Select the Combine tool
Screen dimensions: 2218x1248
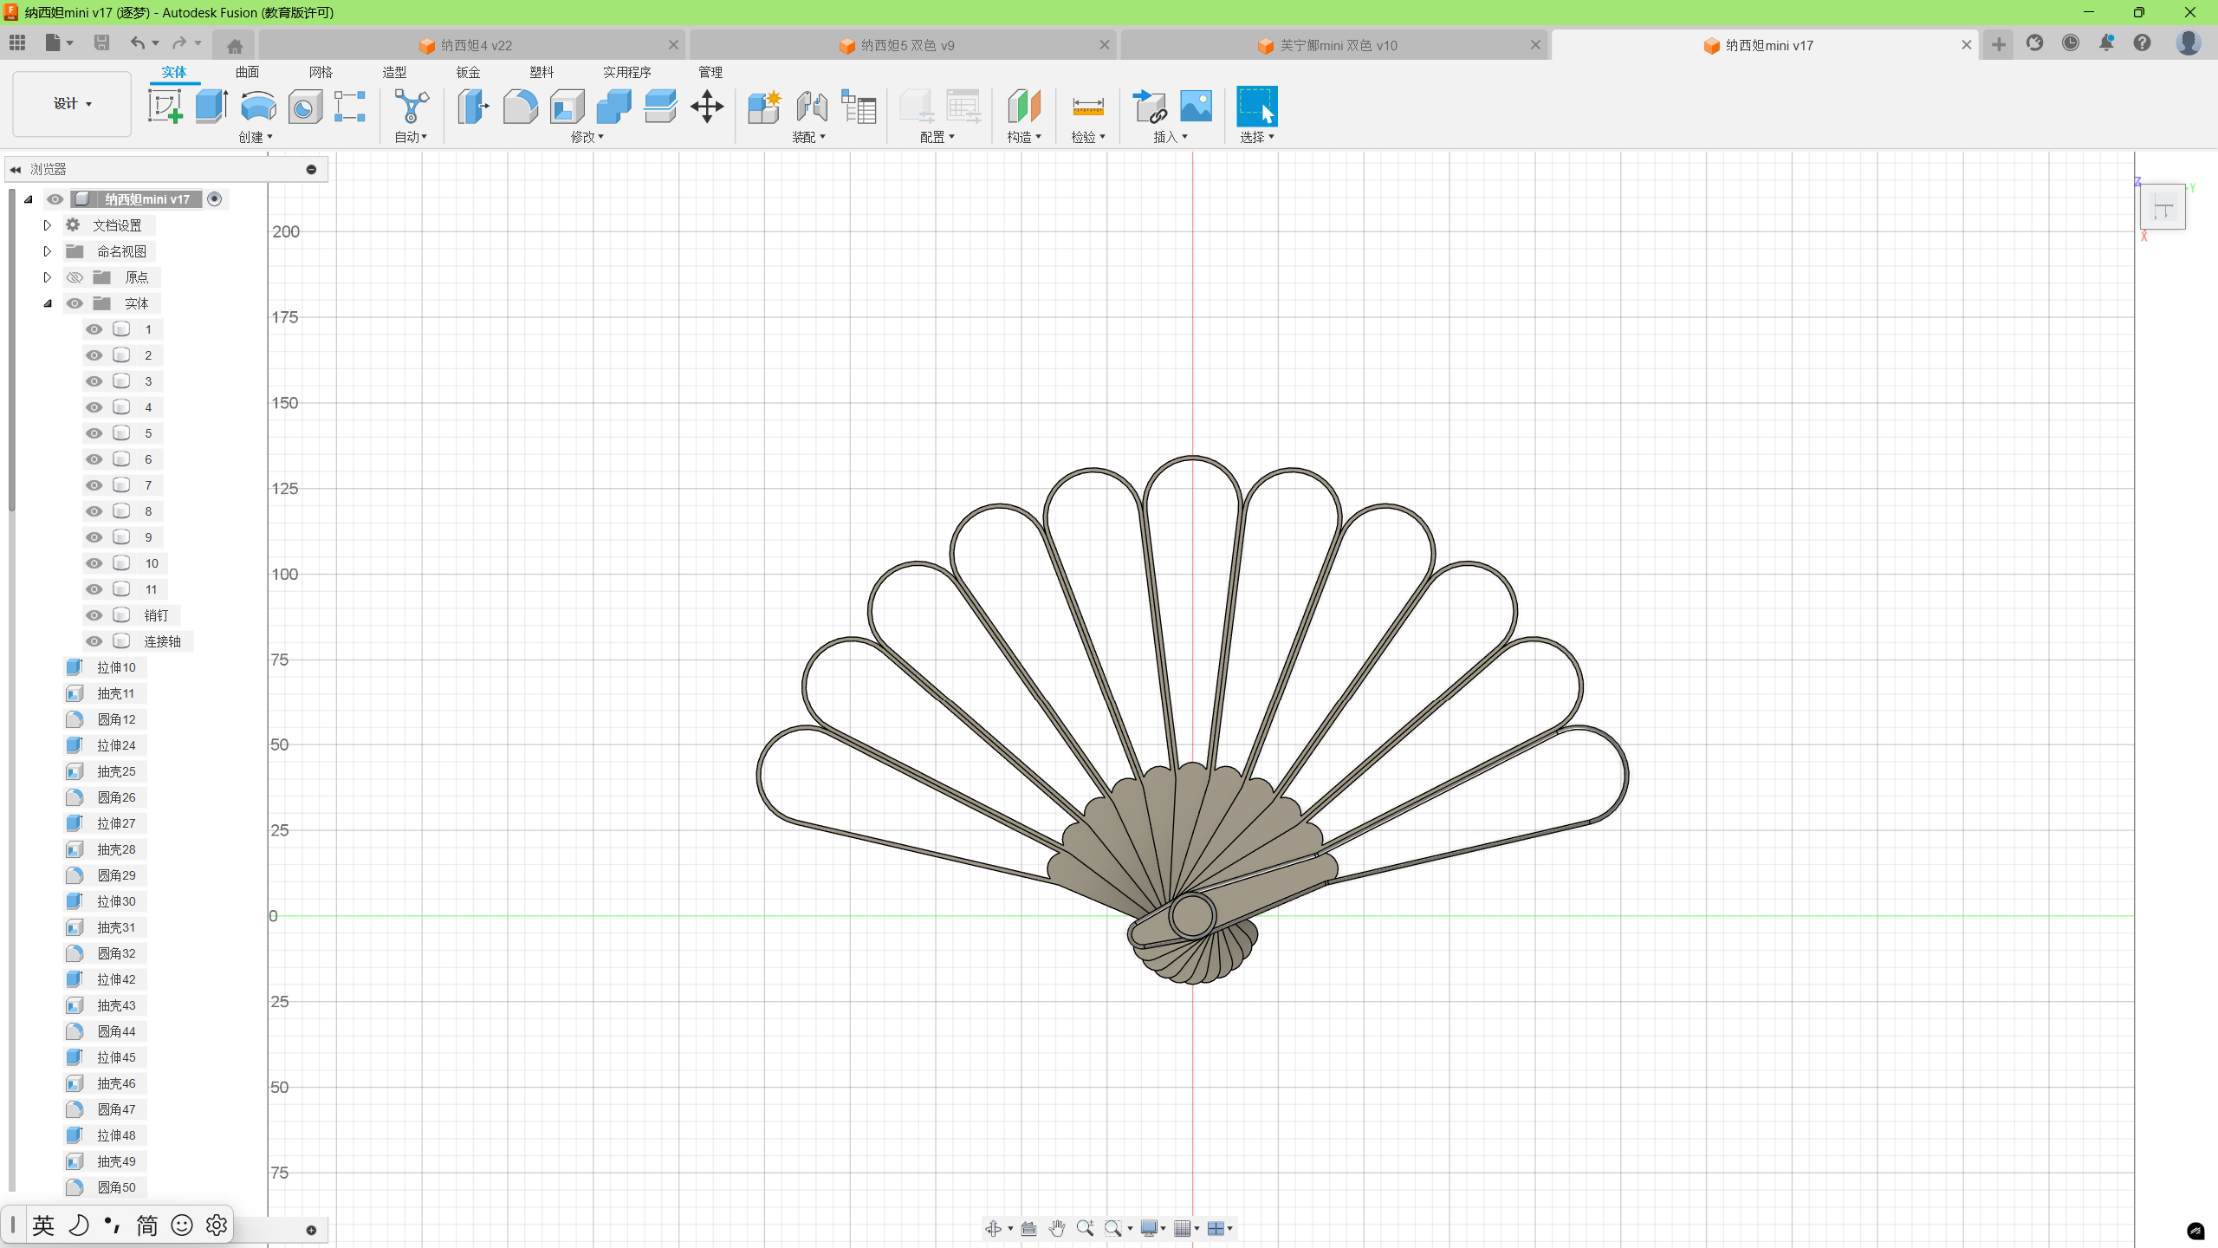613,107
